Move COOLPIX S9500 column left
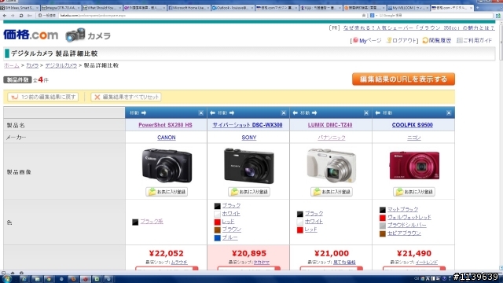 click(377, 113)
